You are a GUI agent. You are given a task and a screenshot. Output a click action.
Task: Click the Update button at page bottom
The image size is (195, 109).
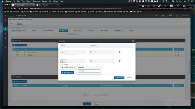click(87, 104)
